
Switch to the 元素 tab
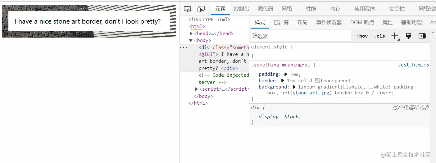pos(220,9)
